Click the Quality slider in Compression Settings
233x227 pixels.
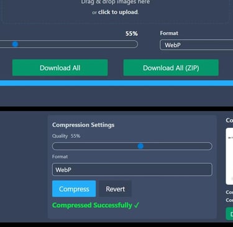pos(132,146)
